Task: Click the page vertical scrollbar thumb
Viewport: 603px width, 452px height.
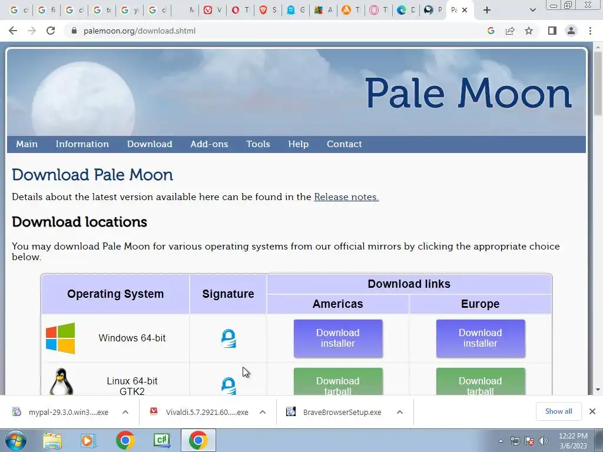Action: [598, 82]
